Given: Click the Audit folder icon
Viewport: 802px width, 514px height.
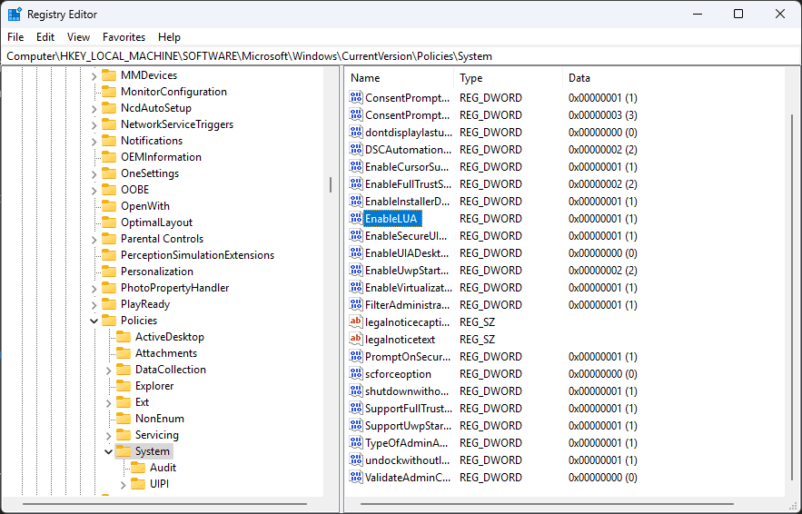Looking at the screenshot, I should [137, 468].
